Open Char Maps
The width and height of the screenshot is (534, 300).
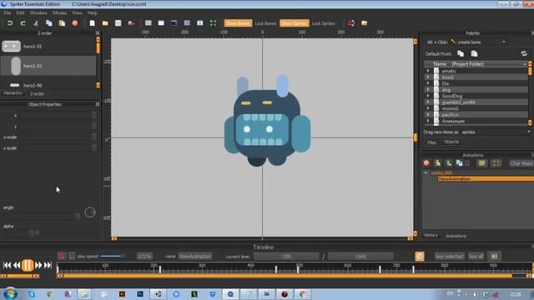click(x=521, y=163)
